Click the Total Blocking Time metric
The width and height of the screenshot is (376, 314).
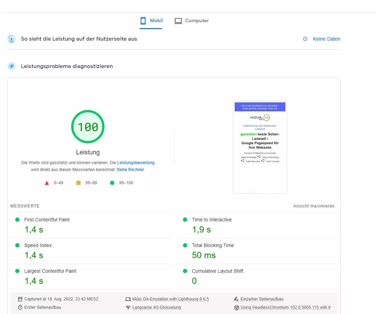(x=212, y=245)
